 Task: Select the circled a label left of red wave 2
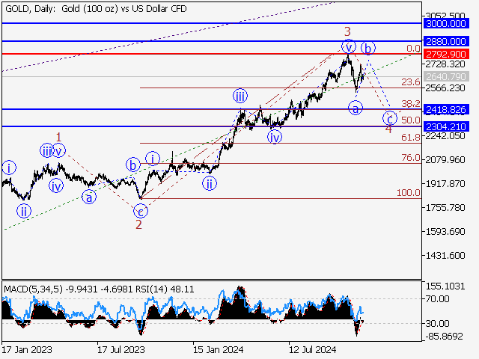[x=89, y=197]
